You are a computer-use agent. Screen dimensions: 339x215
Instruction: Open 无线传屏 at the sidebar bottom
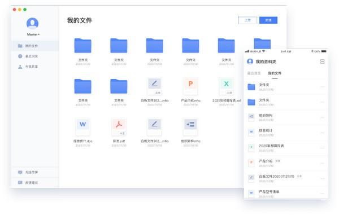34,172
